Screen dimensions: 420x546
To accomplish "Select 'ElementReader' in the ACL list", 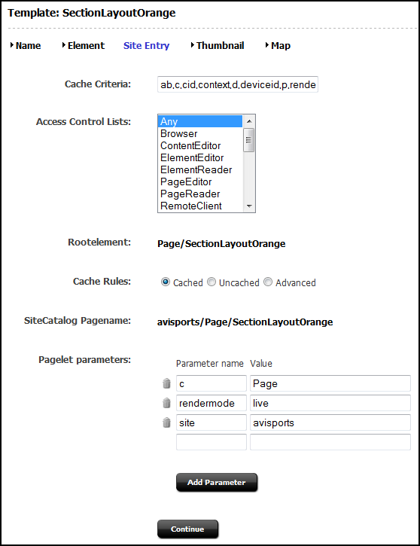I will [200, 169].
